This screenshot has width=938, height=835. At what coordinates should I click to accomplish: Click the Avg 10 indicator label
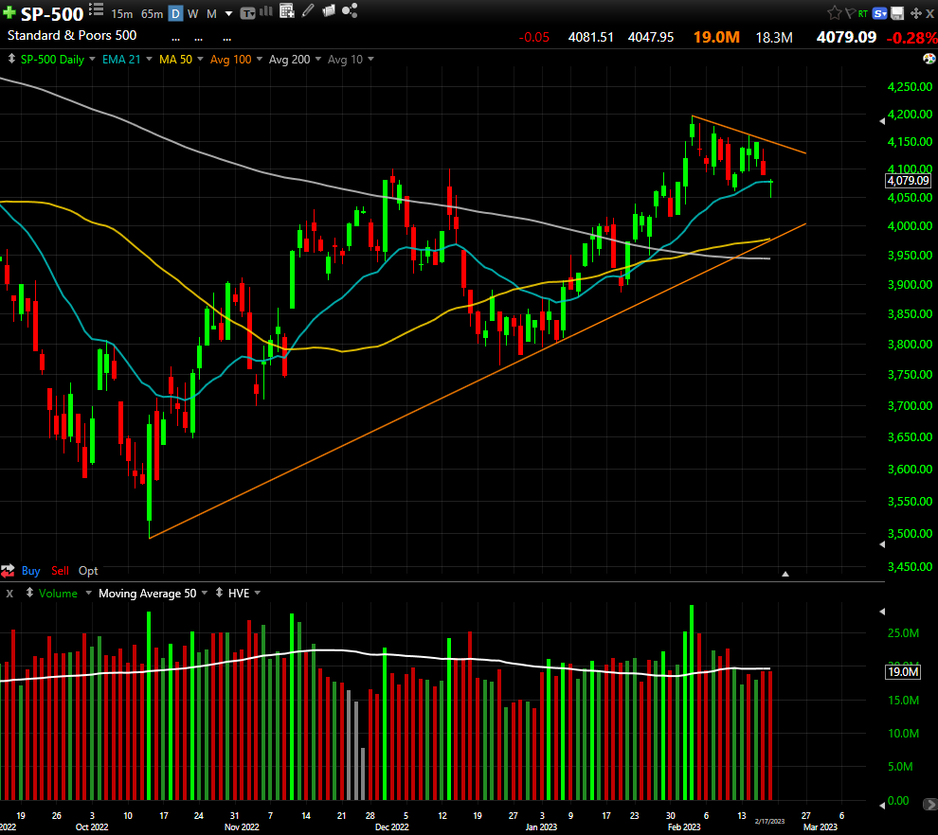tap(345, 60)
